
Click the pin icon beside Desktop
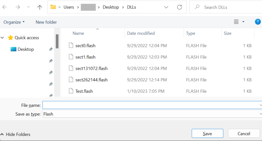point(51,49)
